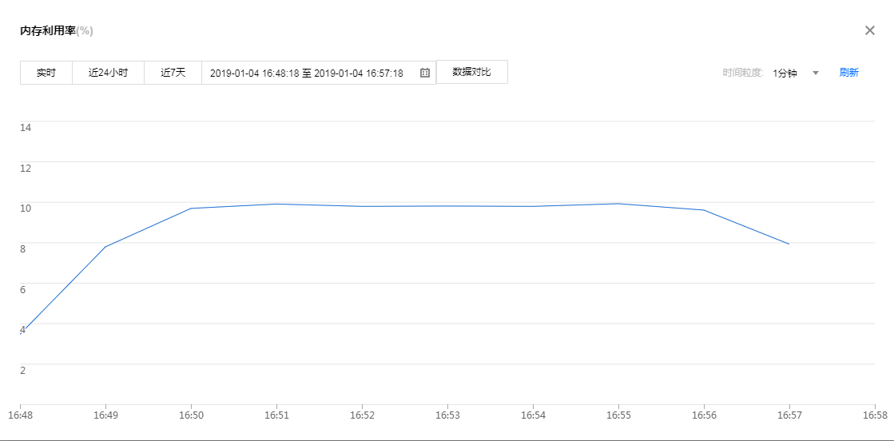Expand the granularity dropdown arrow
Image resolution: width=894 pixels, height=441 pixels.
(x=816, y=73)
